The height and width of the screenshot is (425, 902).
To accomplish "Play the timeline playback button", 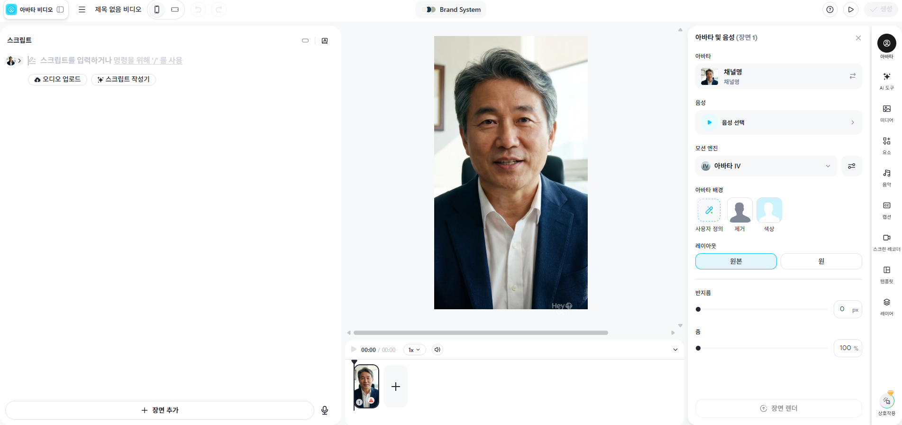I will (x=354, y=350).
